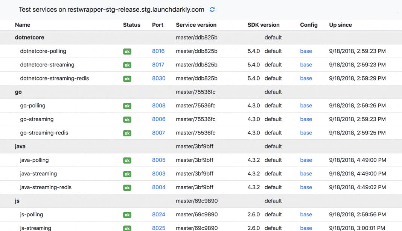The width and height of the screenshot is (402, 231).
Task: Click the ok status badge for dotnetcore-polling
Action: [127, 51]
